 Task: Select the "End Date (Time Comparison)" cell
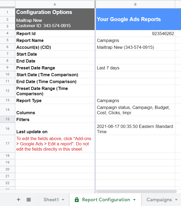(x=55, y=82)
